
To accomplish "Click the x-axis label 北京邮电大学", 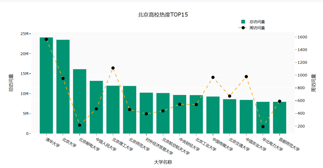I will (x=89, y=144).
